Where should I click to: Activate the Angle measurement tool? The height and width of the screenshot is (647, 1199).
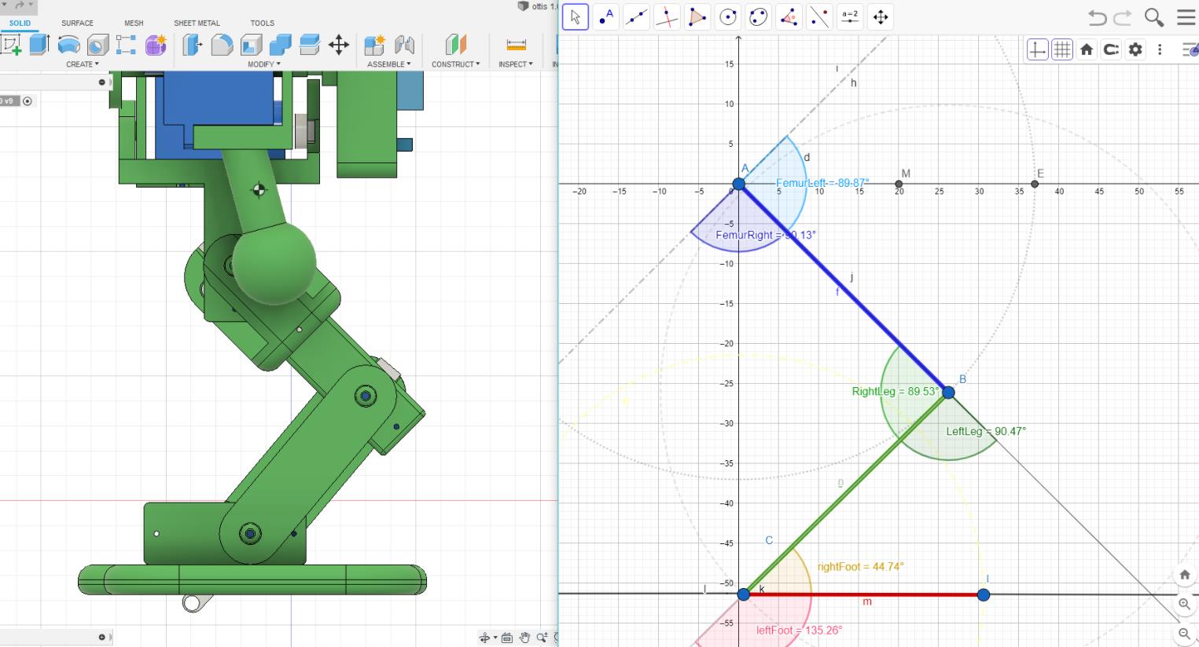[x=789, y=17]
